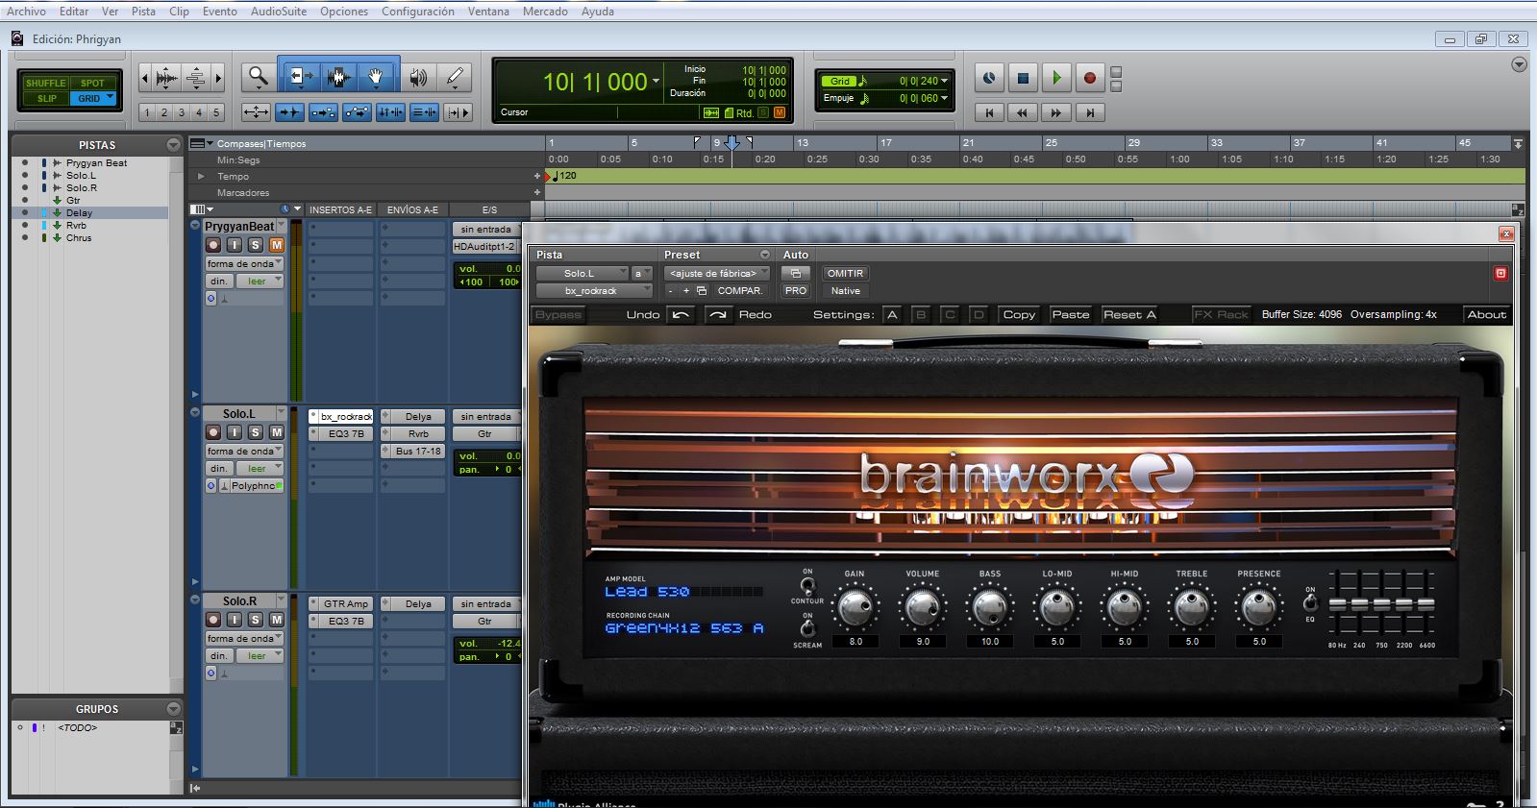This screenshot has width=1537, height=808.
Task: Click Paste in plugin settings bar
Action: pyautogui.click(x=1070, y=314)
